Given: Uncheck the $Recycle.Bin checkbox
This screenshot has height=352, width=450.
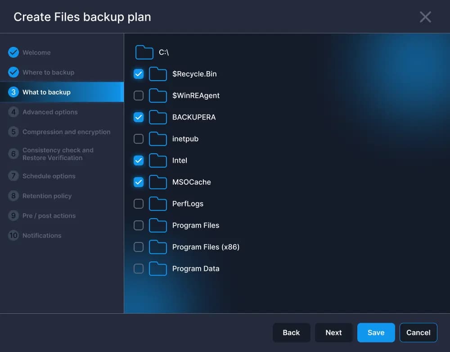Looking at the screenshot, I should pyautogui.click(x=138, y=74).
